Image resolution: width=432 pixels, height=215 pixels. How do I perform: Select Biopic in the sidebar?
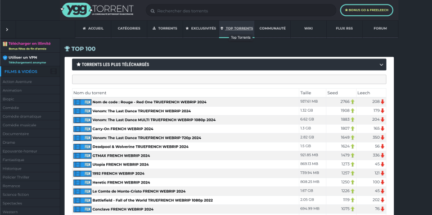8,99
